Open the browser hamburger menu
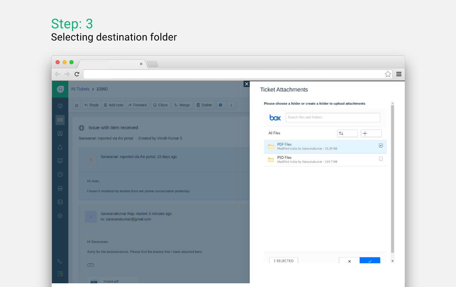 [x=399, y=74]
